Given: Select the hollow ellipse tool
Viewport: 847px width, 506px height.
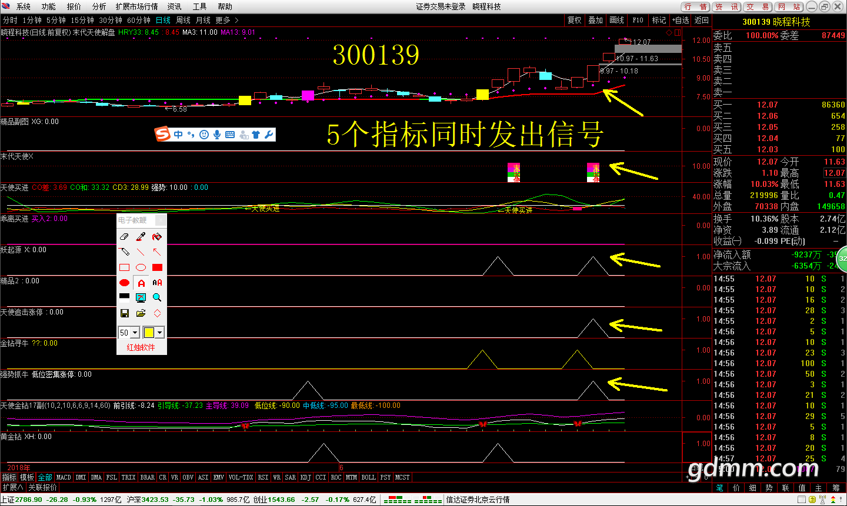Looking at the screenshot, I should [141, 267].
